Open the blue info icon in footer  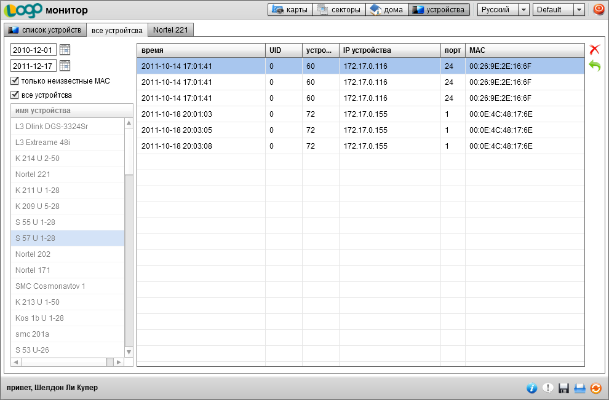point(532,388)
